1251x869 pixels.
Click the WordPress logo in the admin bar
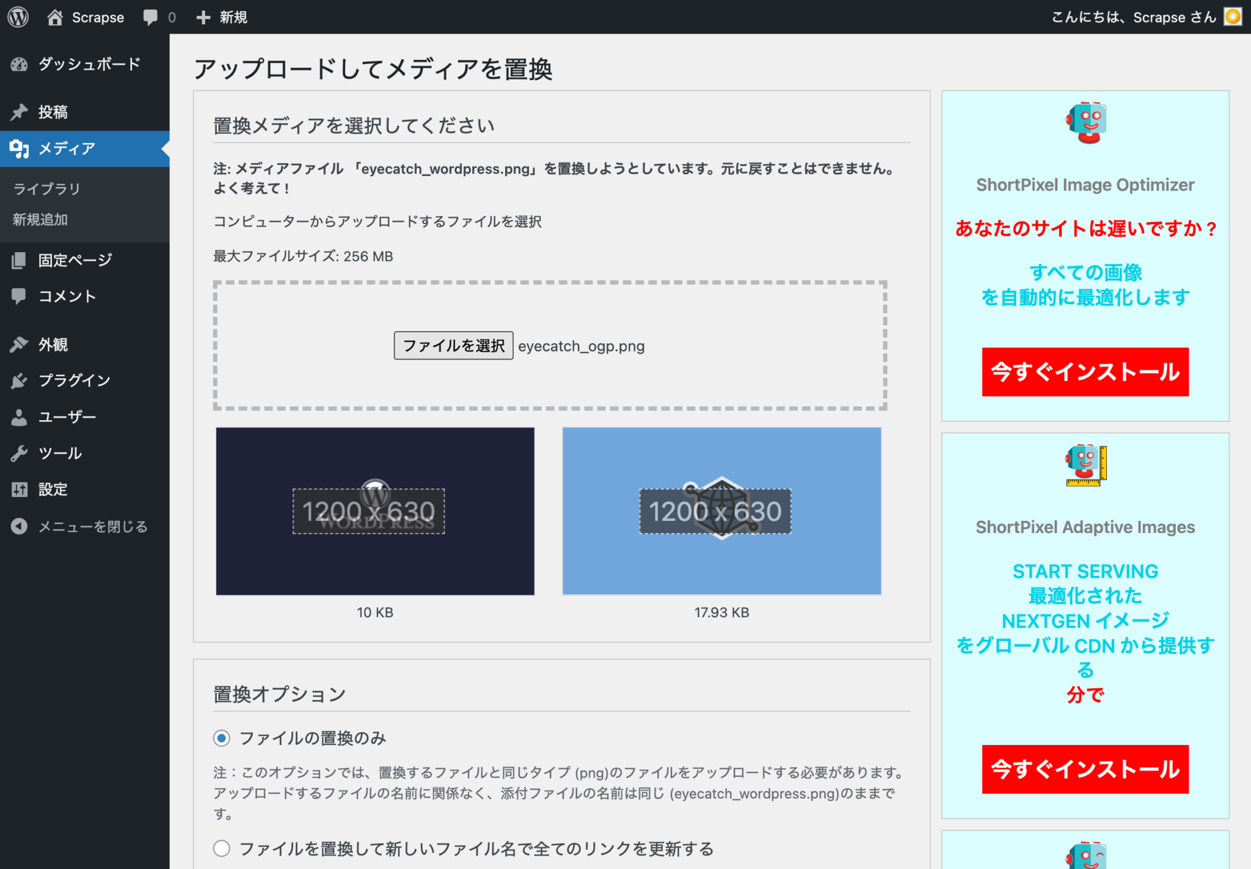[18, 16]
